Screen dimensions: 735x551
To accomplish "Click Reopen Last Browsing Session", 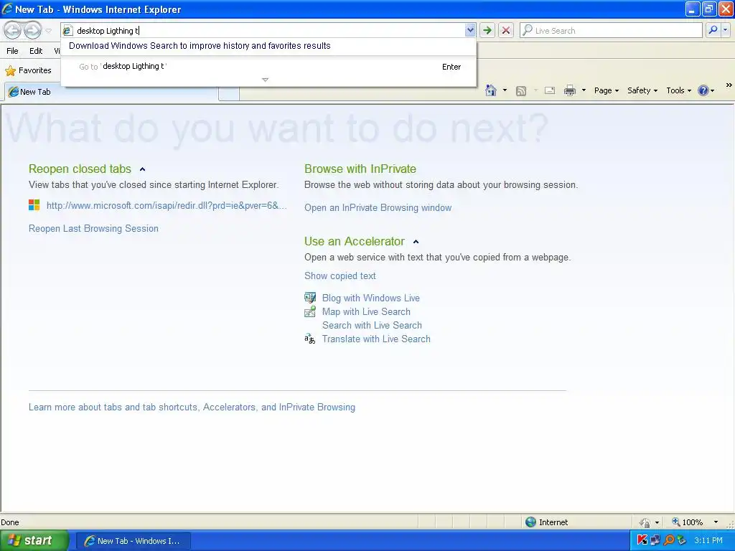I will tap(93, 229).
